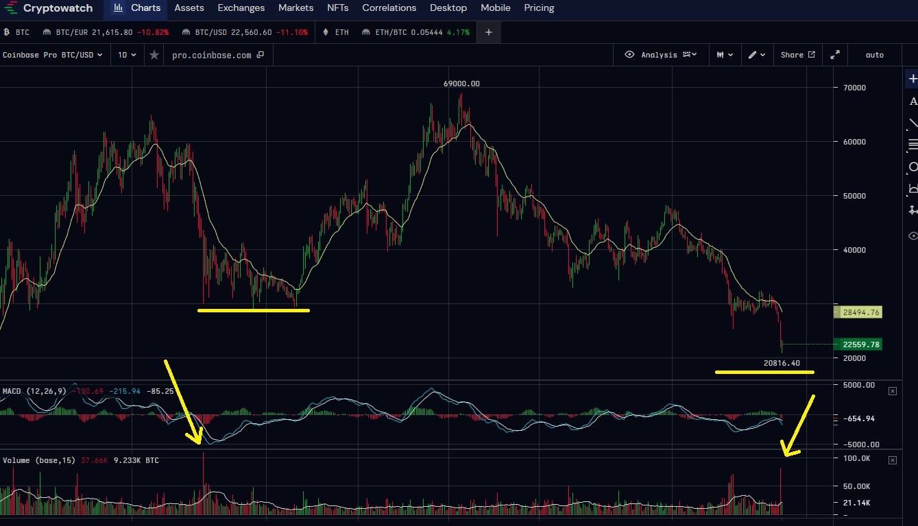Click the 100.0K volume axis label
Viewport: 918px width, 526px height.
(856, 458)
